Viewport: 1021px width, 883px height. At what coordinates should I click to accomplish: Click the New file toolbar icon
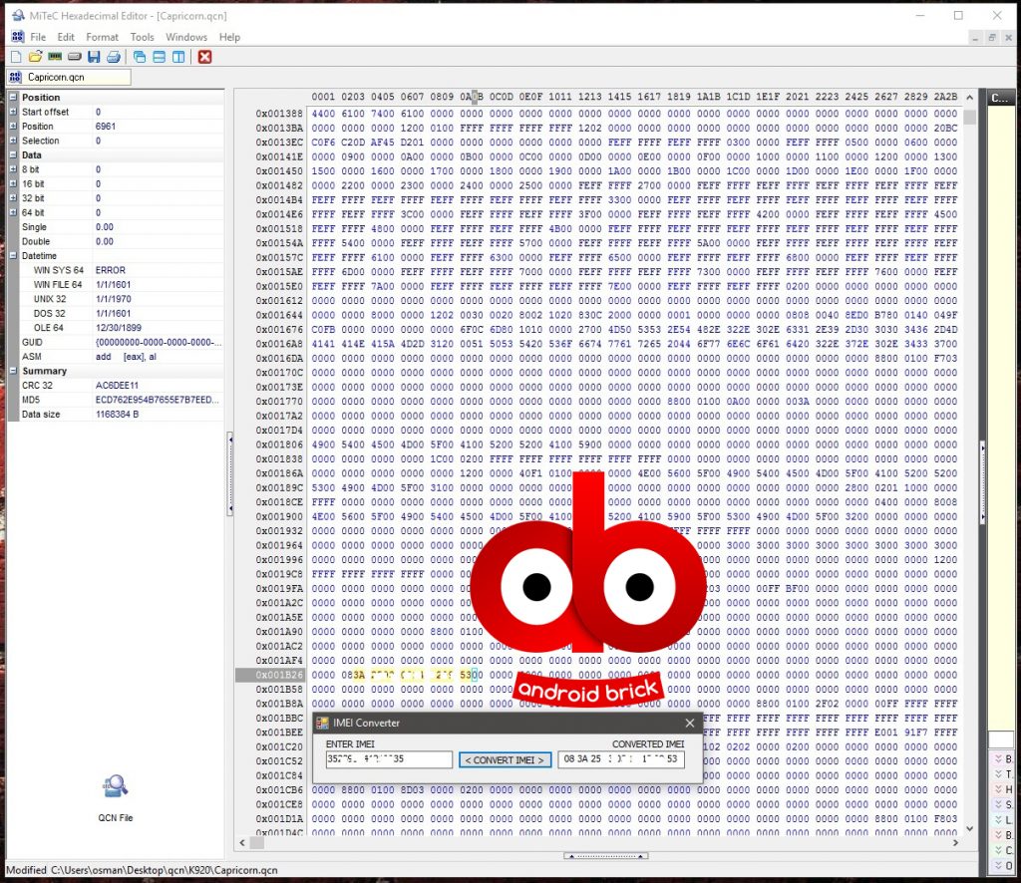(x=17, y=57)
